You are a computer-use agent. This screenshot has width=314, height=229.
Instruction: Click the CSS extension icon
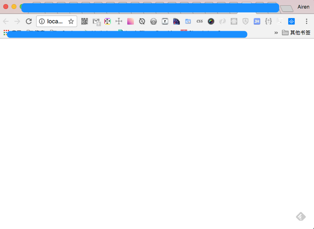click(x=199, y=21)
